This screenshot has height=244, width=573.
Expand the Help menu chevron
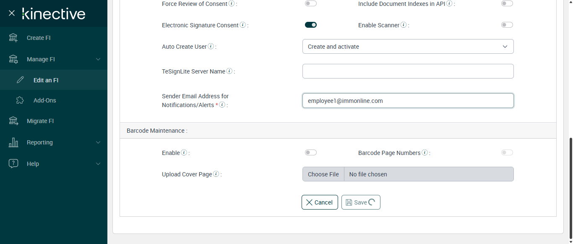point(98,164)
